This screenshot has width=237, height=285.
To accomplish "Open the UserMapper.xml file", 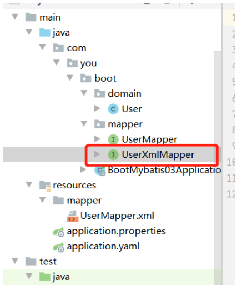I will [117, 216].
